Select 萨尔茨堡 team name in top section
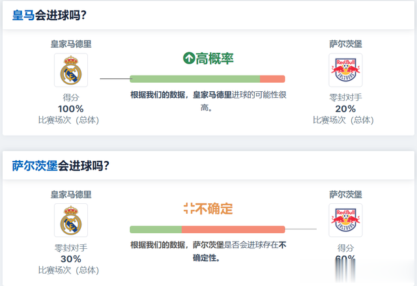This screenshot has width=417, height=286. [x=345, y=44]
